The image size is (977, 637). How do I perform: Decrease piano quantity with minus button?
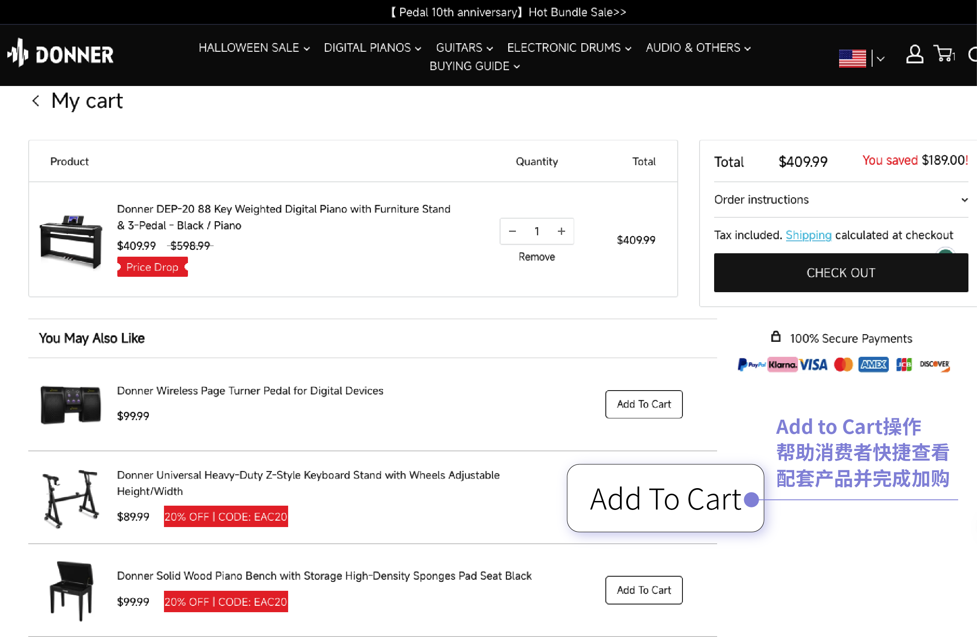(512, 231)
